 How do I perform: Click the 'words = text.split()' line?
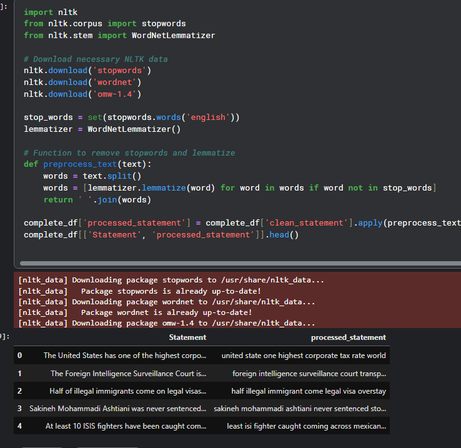click(x=92, y=176)
